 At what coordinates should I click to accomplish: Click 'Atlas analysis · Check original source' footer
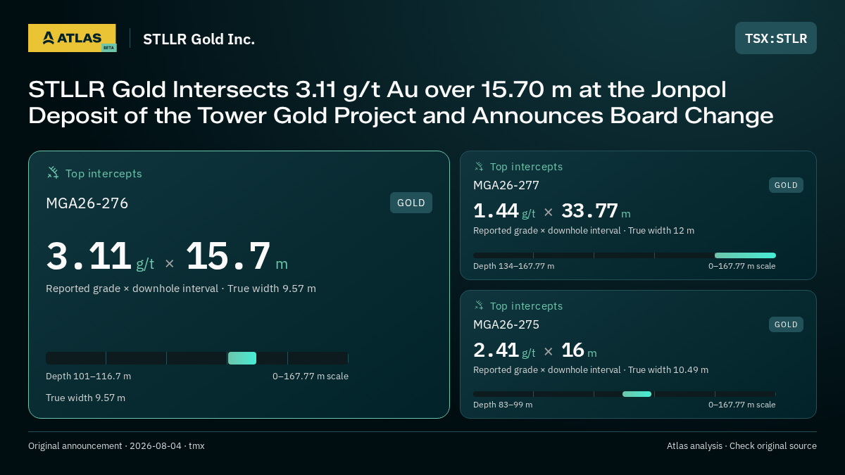[741, 446]
